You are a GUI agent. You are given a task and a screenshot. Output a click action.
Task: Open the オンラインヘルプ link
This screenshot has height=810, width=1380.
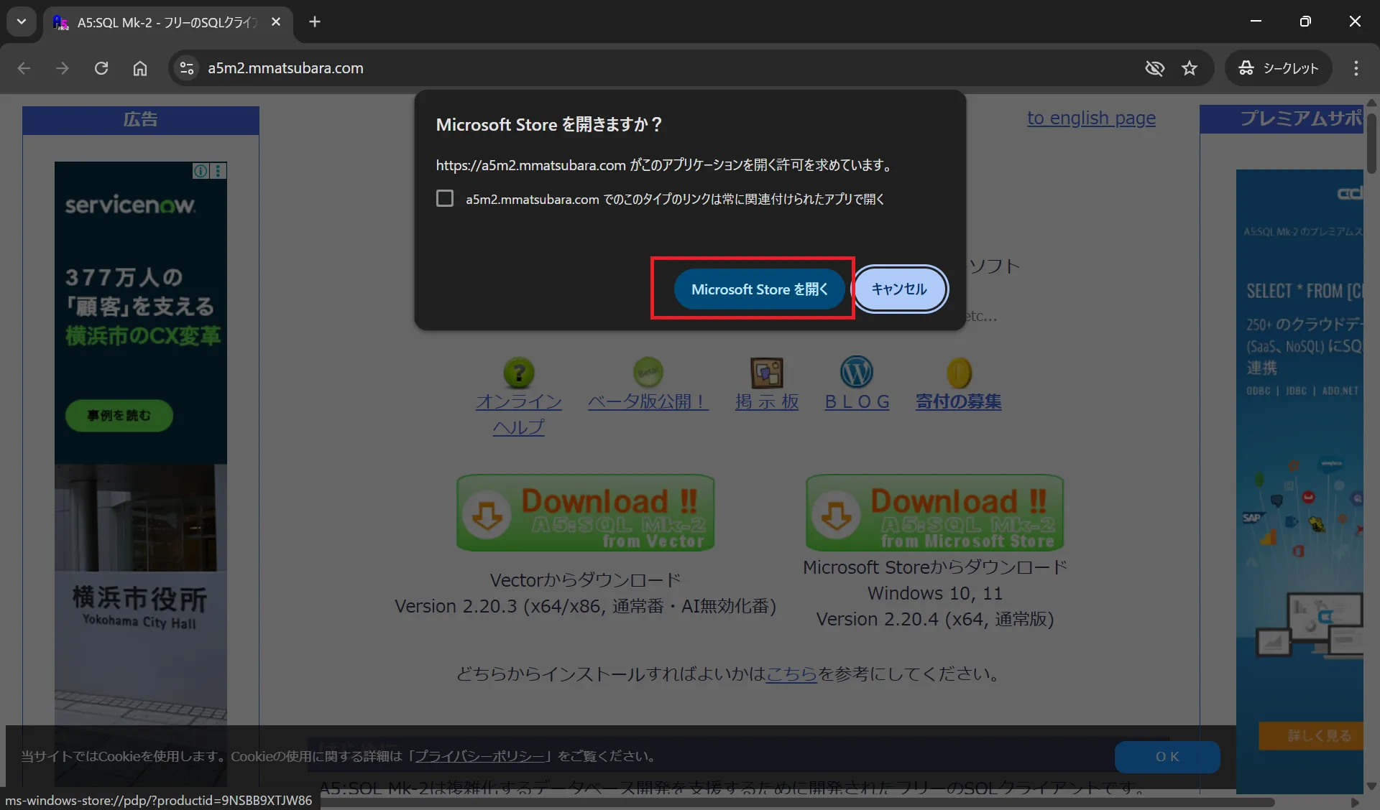click(519, 414)
